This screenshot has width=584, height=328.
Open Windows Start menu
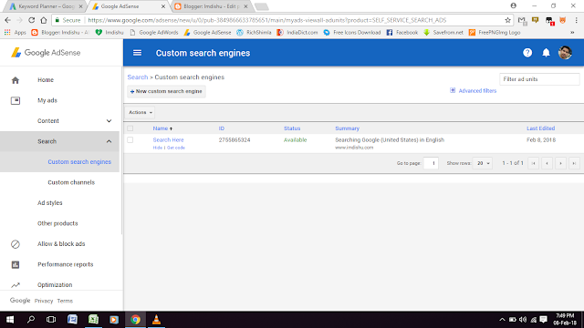coord(10,320)
